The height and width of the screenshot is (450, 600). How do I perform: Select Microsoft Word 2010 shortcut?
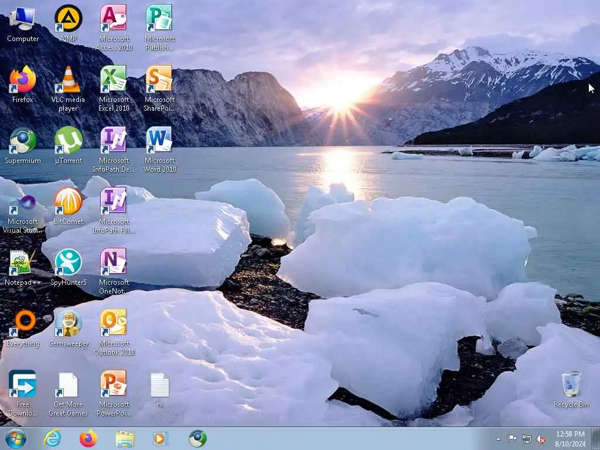pos(159,149)
